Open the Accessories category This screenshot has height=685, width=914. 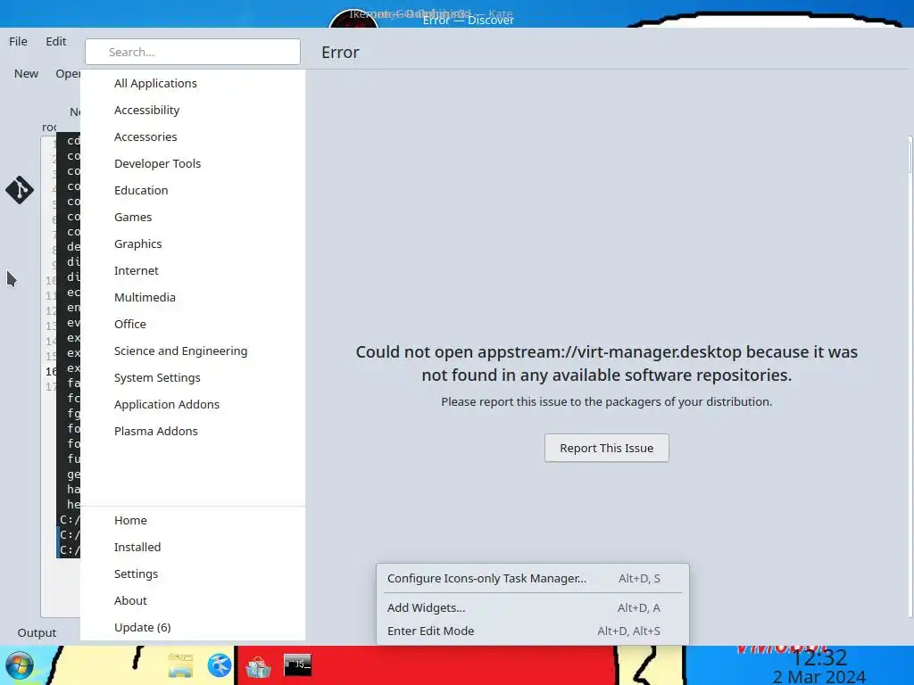point(193,136)
